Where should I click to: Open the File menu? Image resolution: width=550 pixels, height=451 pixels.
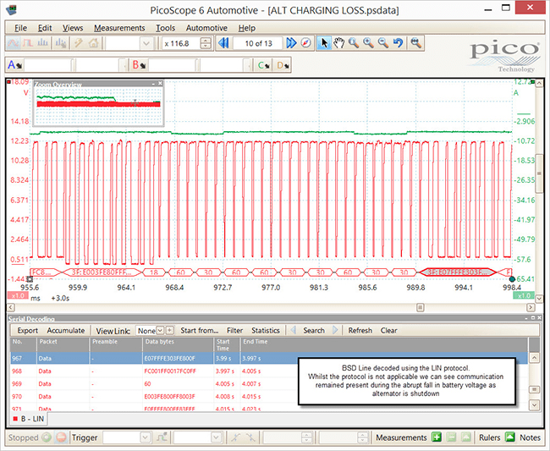tap(20, 28)
